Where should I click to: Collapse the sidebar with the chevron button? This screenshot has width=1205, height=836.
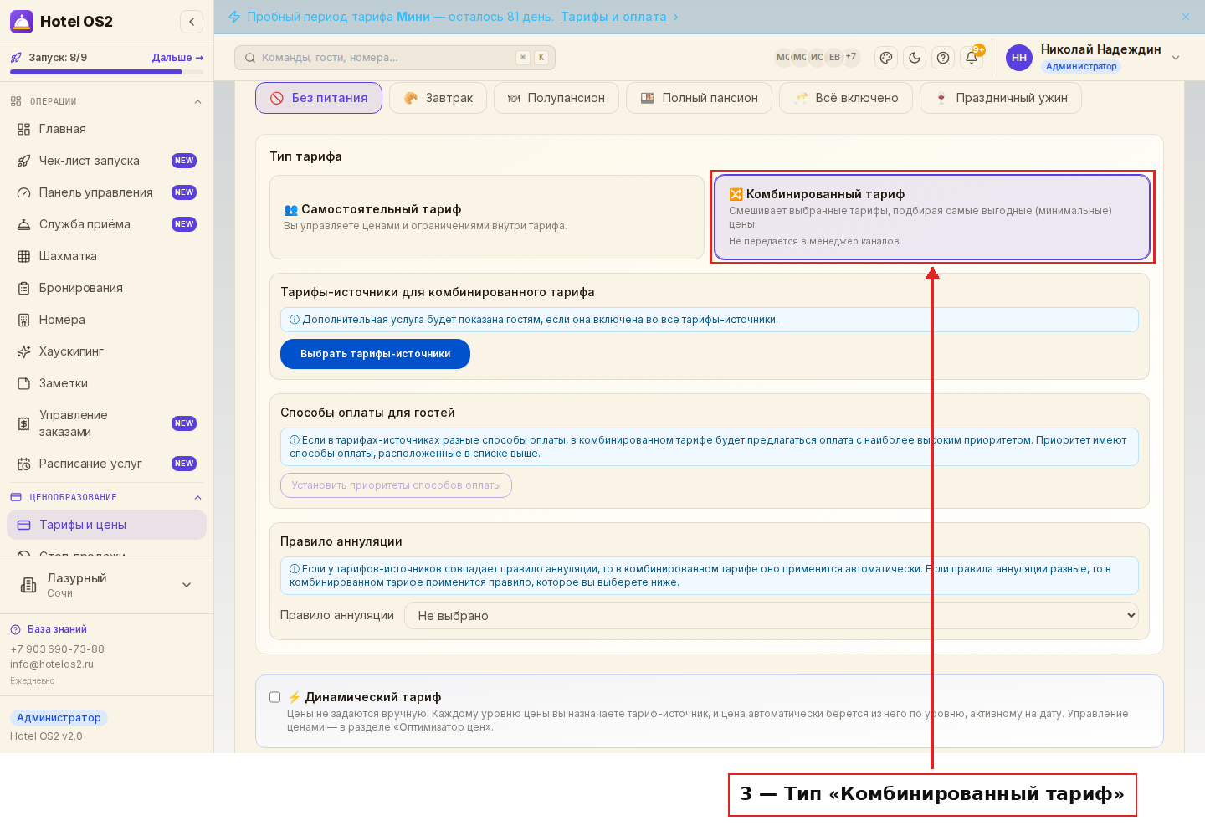click(192, 22)
